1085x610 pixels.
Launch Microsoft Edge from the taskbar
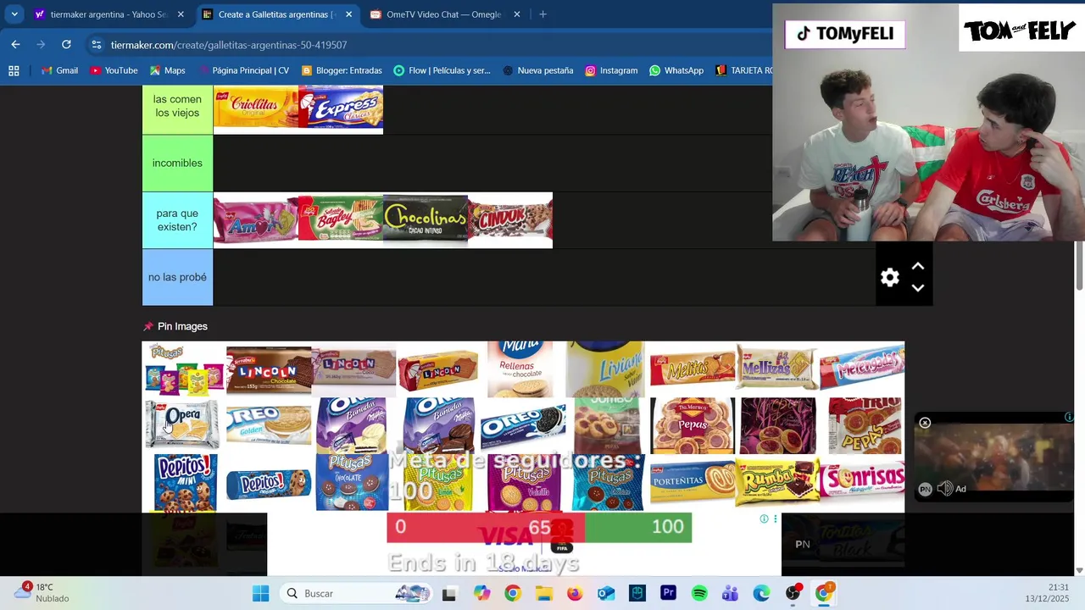[x=761, y=593]
